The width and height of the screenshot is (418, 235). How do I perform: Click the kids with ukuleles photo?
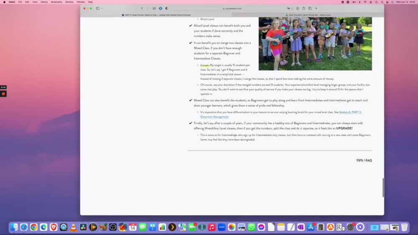pos(315,44)
